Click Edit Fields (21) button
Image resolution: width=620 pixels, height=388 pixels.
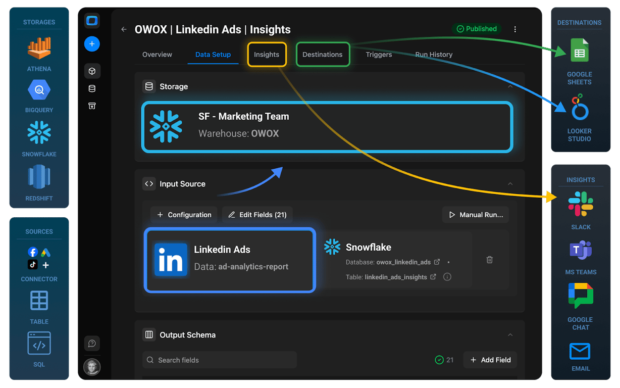click(x=257, y=215)
